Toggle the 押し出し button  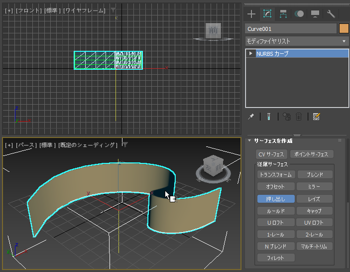(x=276, y=199)
